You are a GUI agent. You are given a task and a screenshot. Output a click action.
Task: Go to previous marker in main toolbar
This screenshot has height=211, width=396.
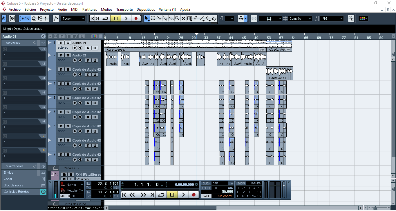92,19
